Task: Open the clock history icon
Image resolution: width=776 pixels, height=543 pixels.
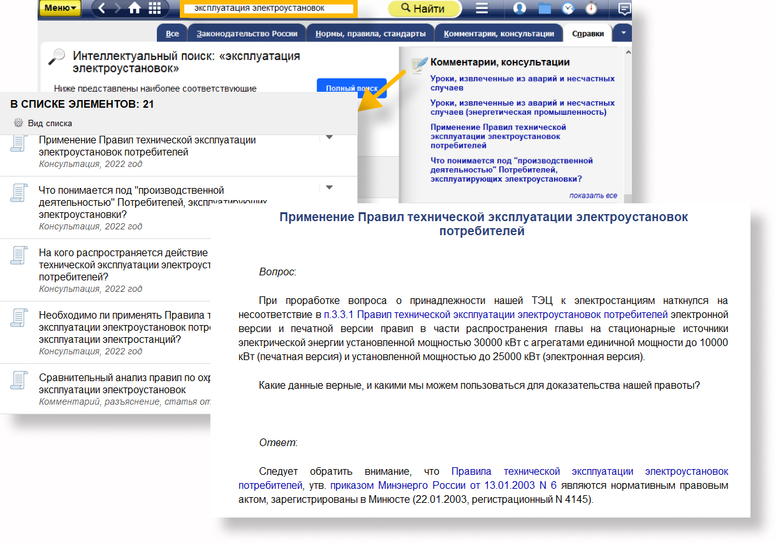Action: pos(568,8)
